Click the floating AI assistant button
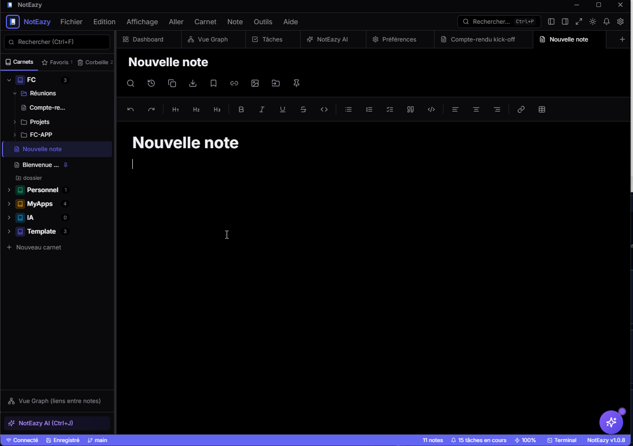The image size is (633, 446). click(611, 422)
